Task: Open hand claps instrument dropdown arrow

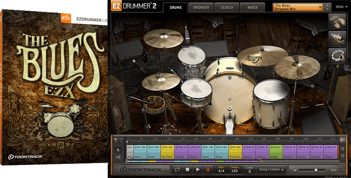Action: [x=331, y=26]
